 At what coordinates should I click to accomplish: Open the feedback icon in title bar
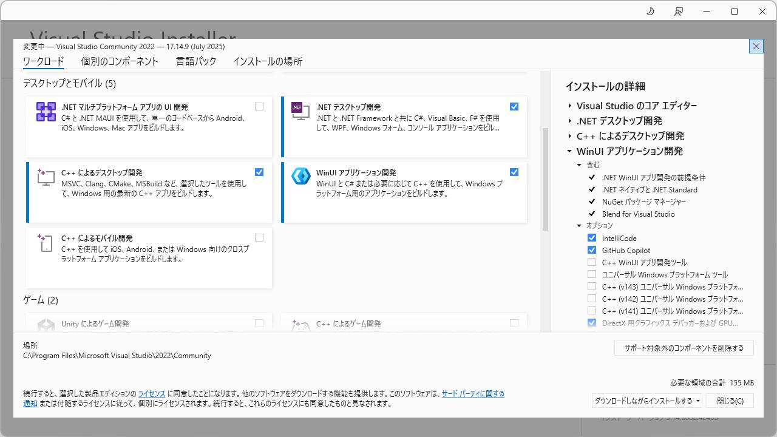(678, 12)
